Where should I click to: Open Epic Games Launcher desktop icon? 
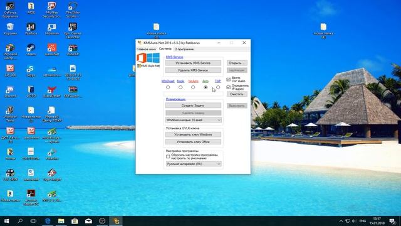click(73, 31)
